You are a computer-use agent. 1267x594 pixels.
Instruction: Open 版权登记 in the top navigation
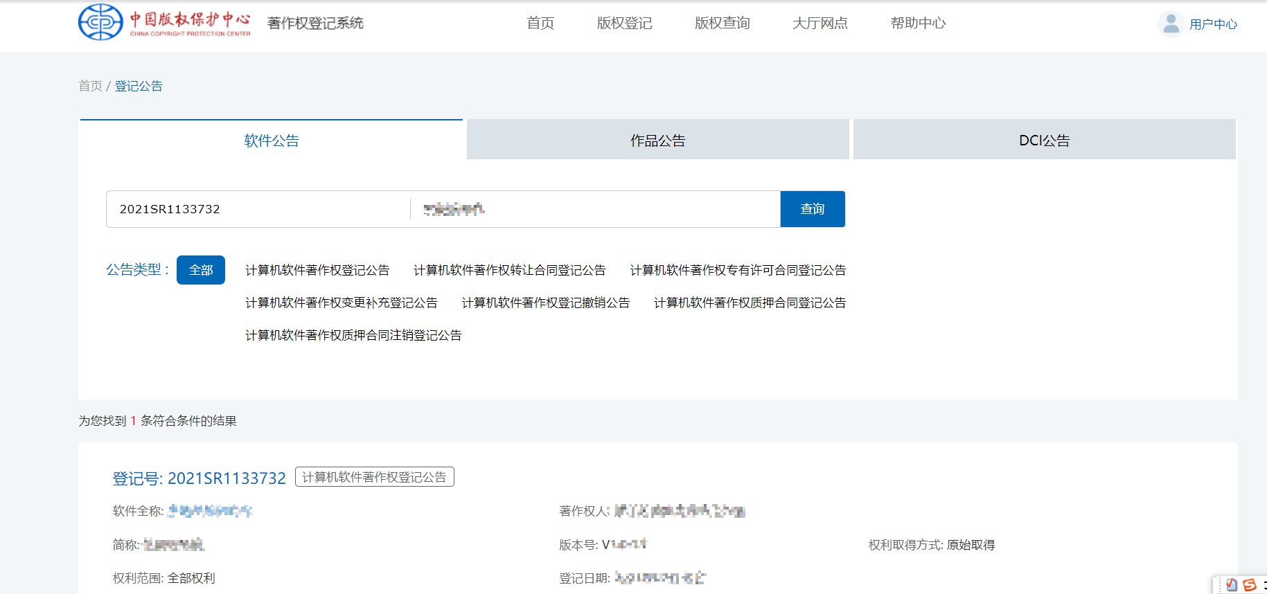click(x=624, y=23)
